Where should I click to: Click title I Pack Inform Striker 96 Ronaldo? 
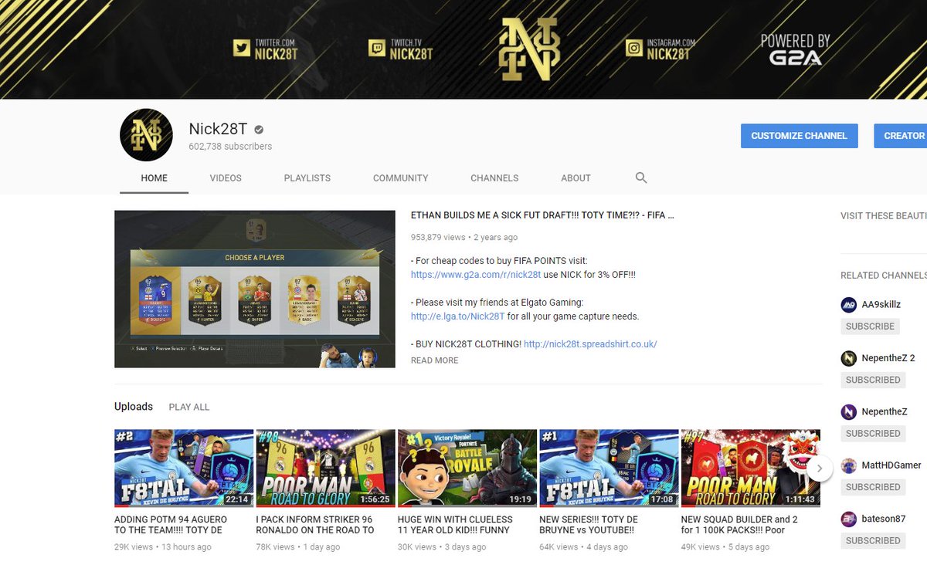[315, 525]
